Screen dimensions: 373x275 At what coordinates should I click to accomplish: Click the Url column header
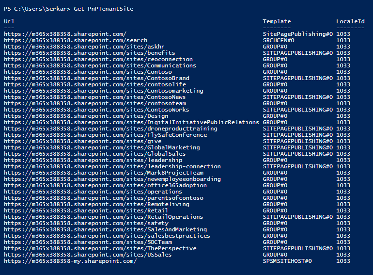tap(9, 21)
